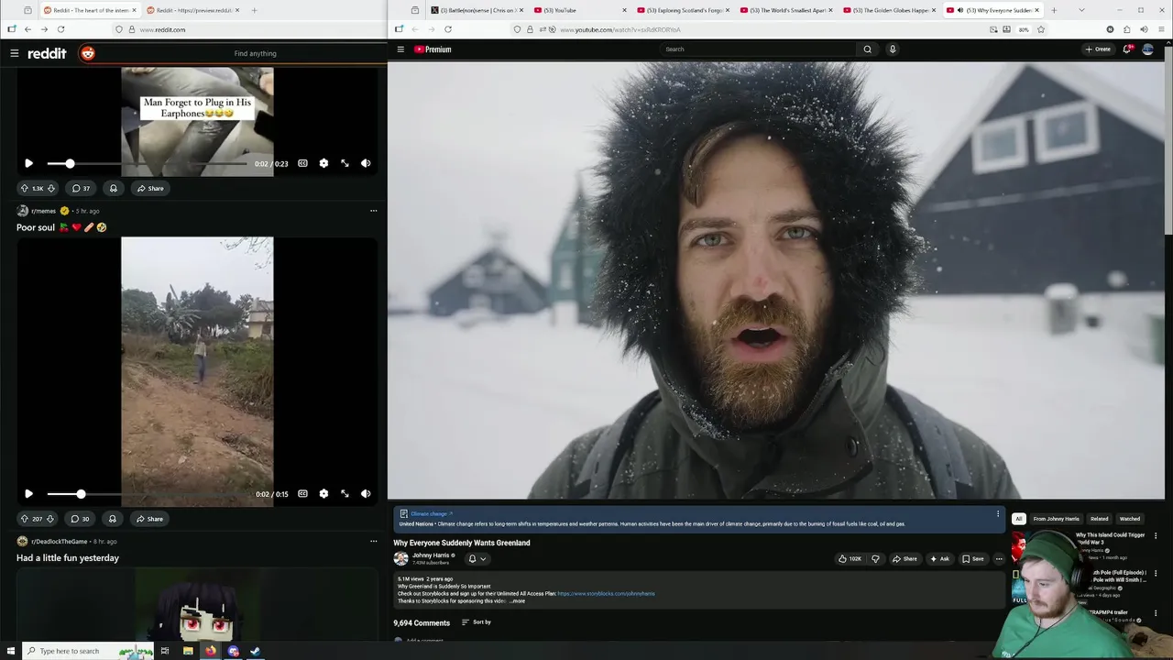
Task: Click the Reddit snoo logo in search bar
Action: 88,53
